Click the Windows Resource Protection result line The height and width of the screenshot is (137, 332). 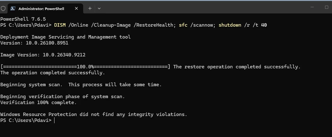pos(94,114)
